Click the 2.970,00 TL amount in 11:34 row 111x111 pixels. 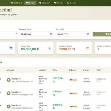click(57, 107)
